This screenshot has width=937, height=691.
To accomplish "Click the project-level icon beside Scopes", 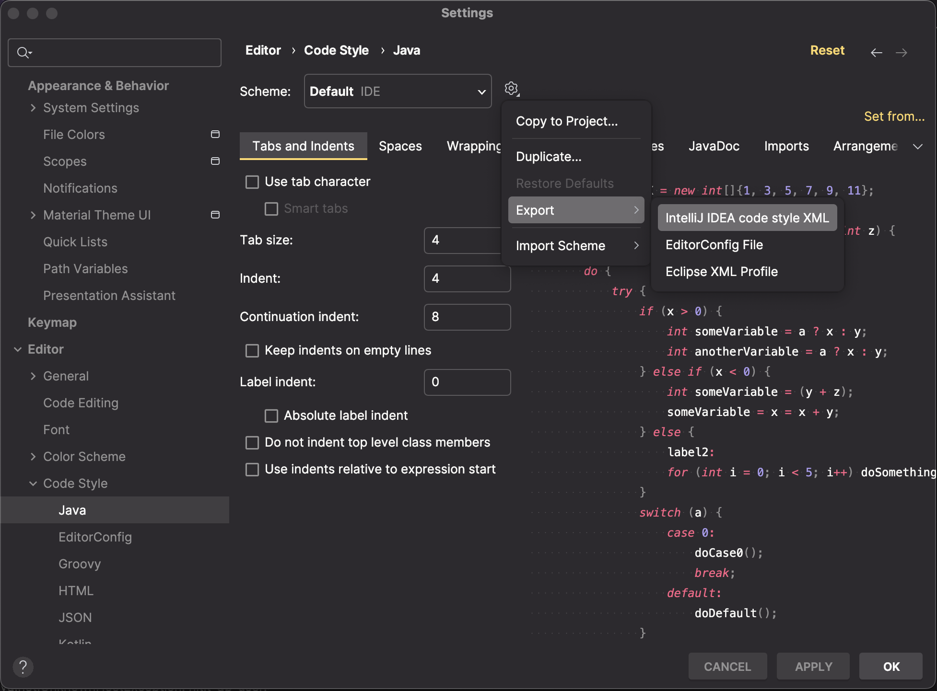I will [x=215, y=161].
